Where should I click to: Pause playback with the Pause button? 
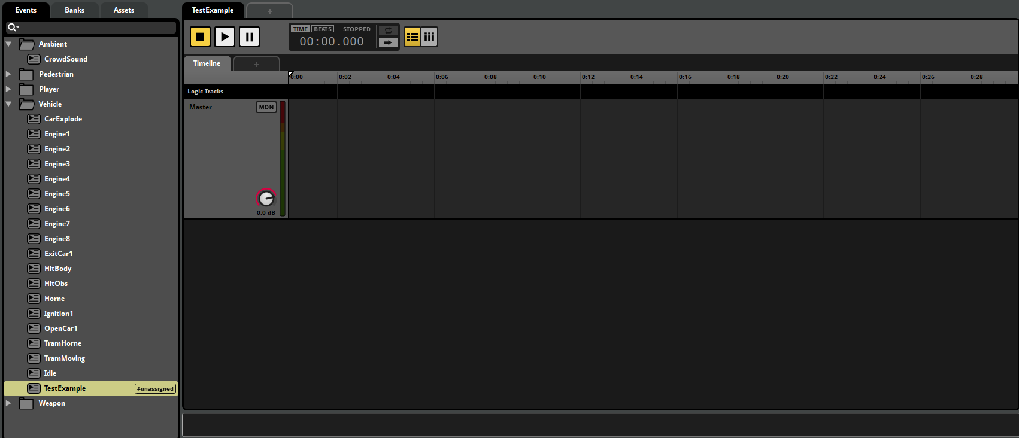(249, 36)
